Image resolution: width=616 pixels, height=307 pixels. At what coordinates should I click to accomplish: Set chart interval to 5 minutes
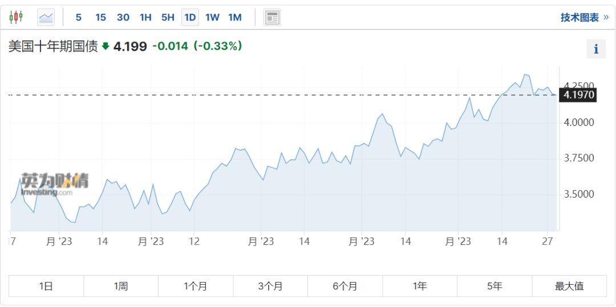click(79, 17)
